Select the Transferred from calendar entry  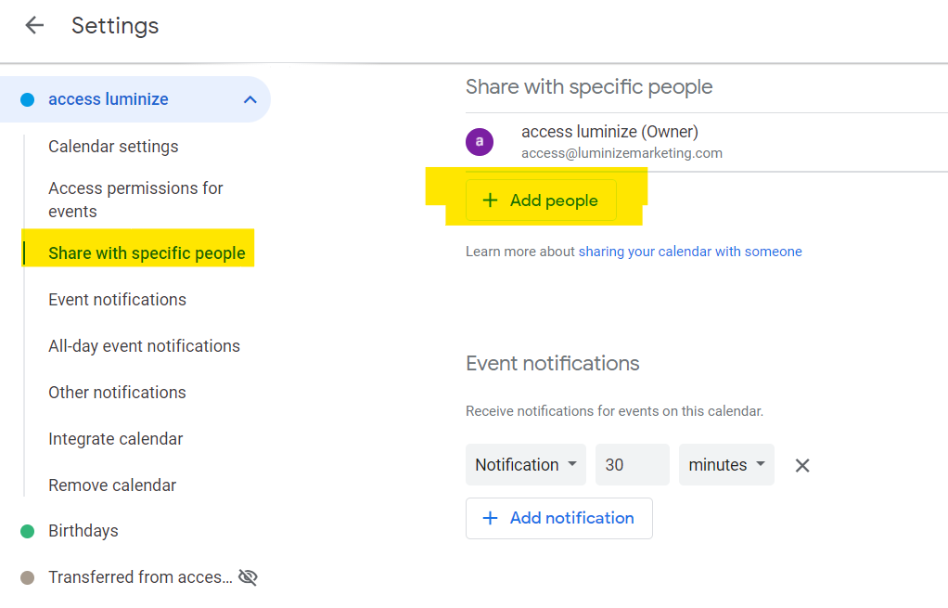pos(140,577)
